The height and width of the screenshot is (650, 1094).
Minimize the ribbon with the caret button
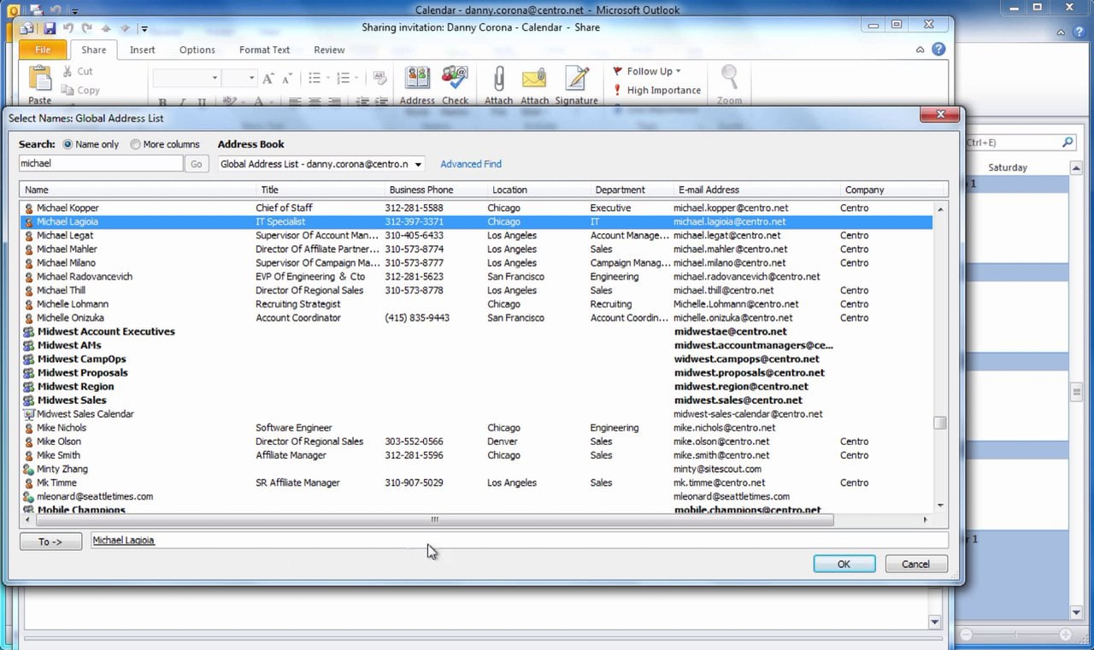point(920,50)
